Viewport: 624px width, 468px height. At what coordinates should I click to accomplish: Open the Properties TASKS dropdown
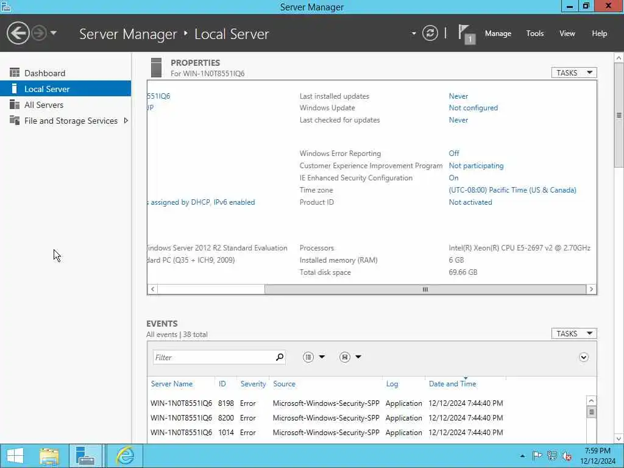click(x=574, y=73)
